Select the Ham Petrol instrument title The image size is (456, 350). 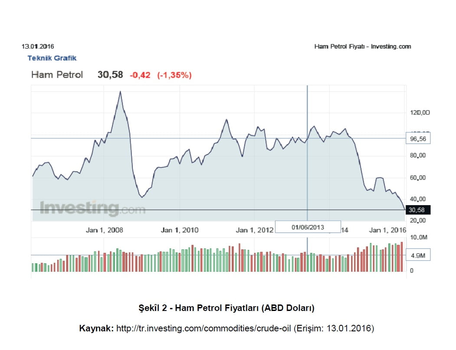(x=57, y=75)
